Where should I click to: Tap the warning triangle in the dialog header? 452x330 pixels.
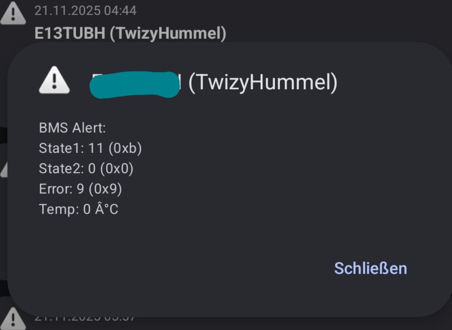[54, 80]
